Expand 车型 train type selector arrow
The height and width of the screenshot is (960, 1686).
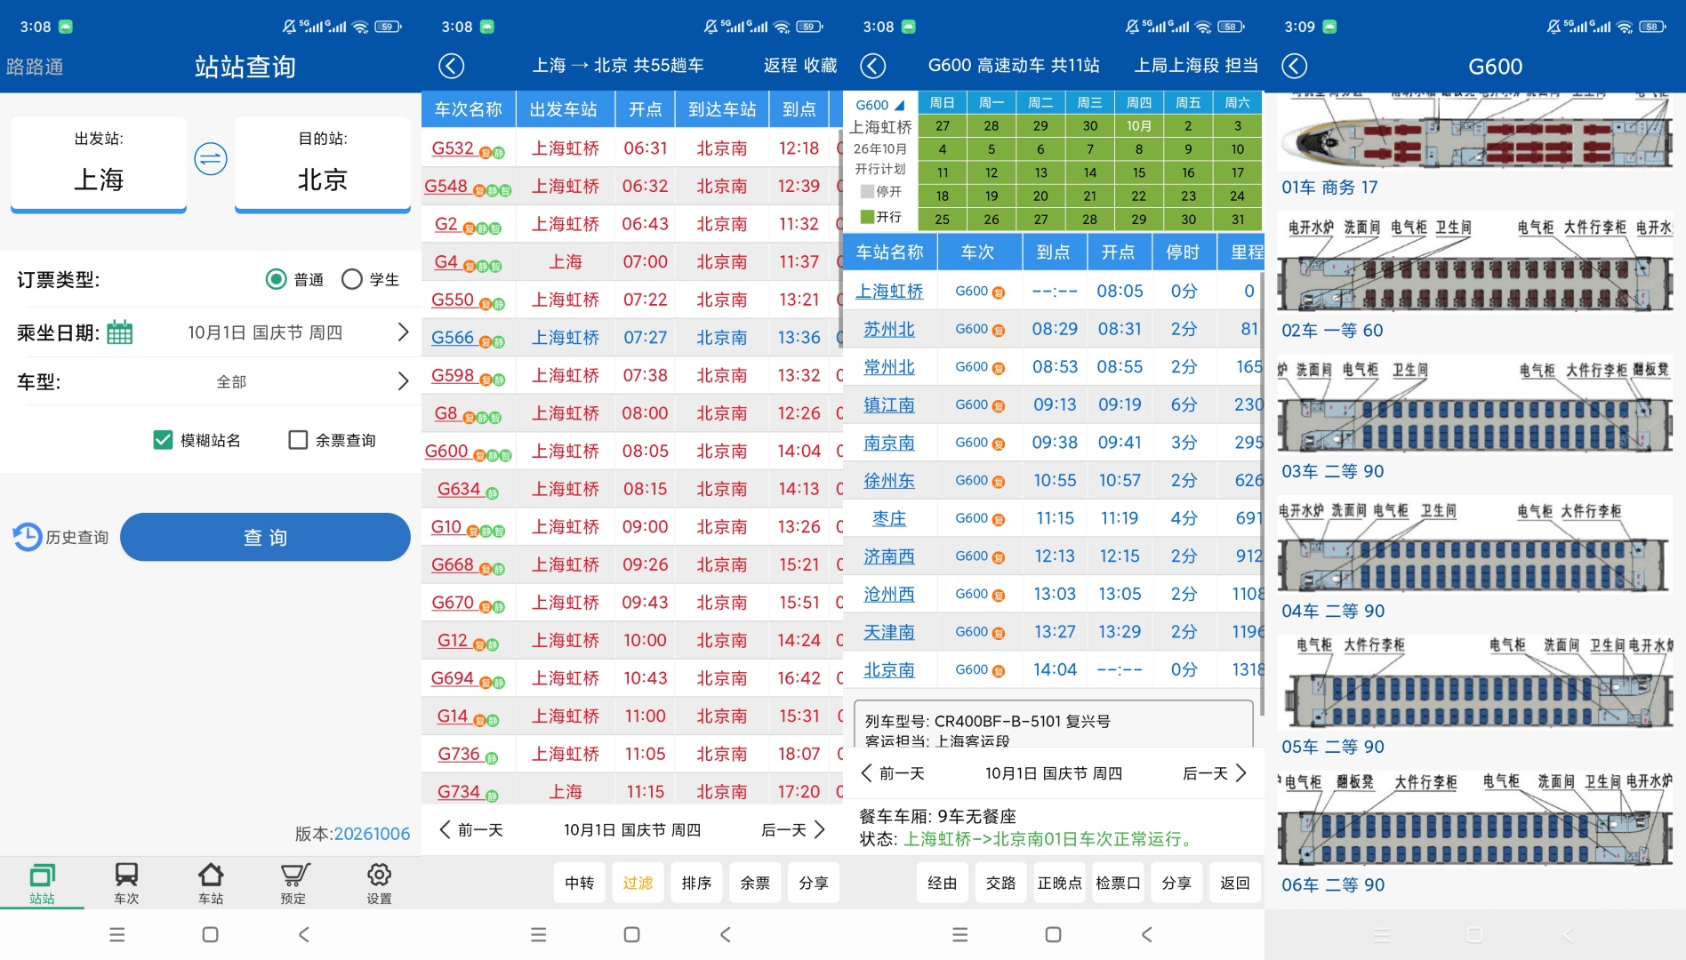coord(403,381)
